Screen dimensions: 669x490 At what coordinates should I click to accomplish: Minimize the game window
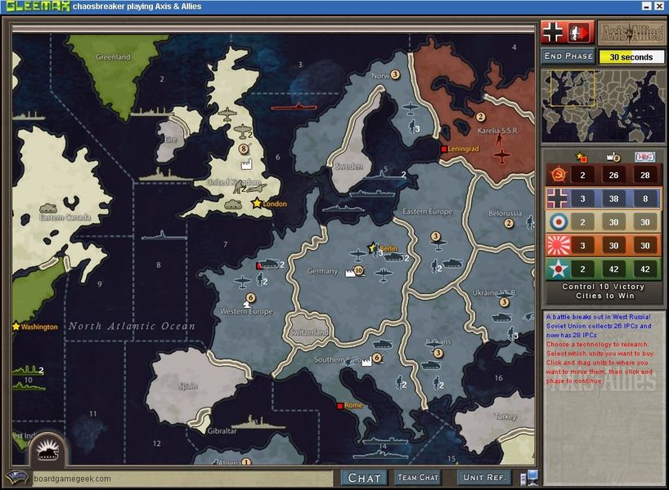(x=647, y=6)
